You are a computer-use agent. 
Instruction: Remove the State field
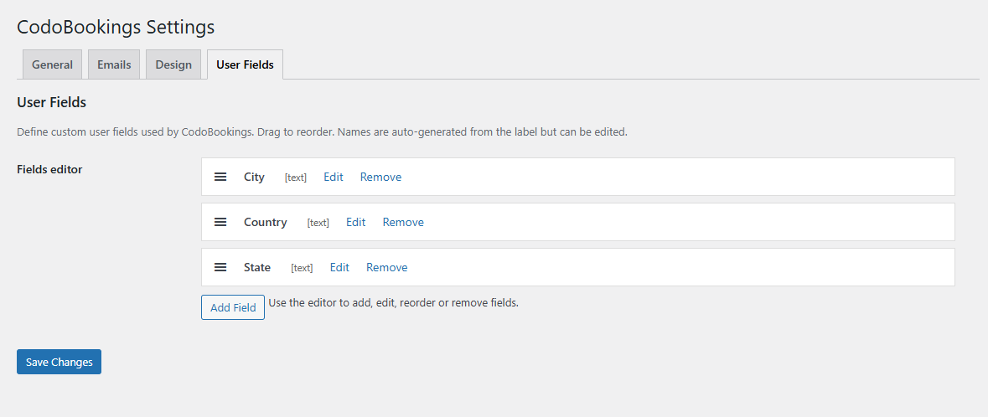tap(387, 268)
